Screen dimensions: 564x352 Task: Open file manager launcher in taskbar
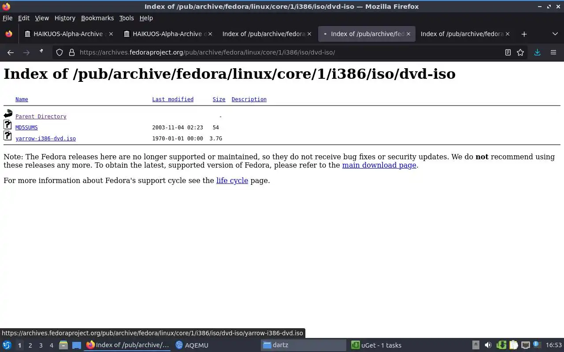(63, 345)
